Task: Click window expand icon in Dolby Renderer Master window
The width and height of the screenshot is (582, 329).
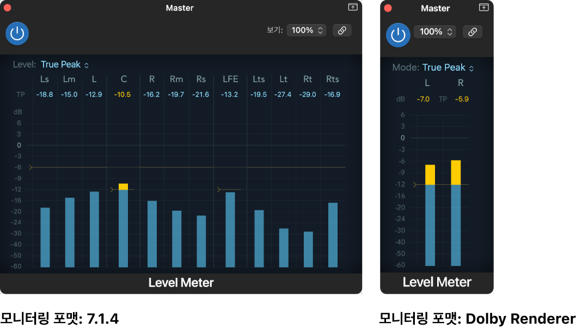Action: coord(483,8)
